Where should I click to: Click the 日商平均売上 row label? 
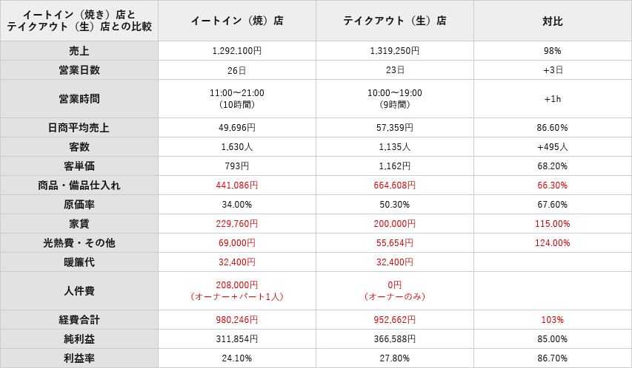(79, 128)
